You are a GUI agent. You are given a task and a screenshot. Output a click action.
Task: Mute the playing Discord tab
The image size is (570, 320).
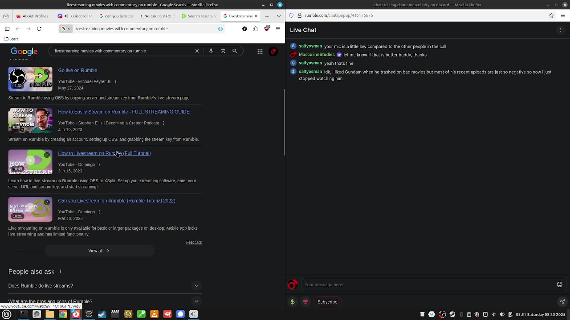pos(66,16)
